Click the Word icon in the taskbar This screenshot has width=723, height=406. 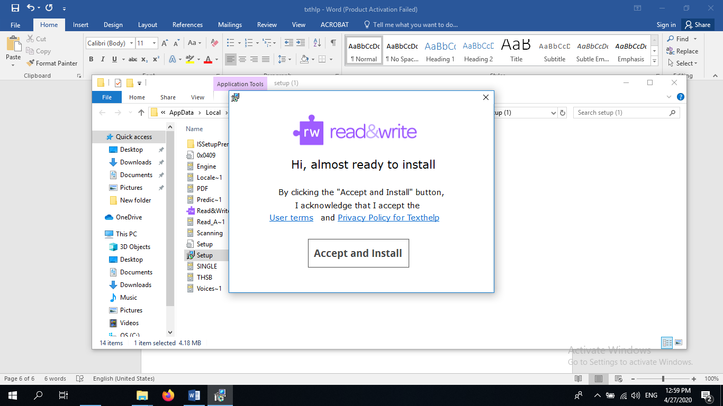click(x=194, y=395)
